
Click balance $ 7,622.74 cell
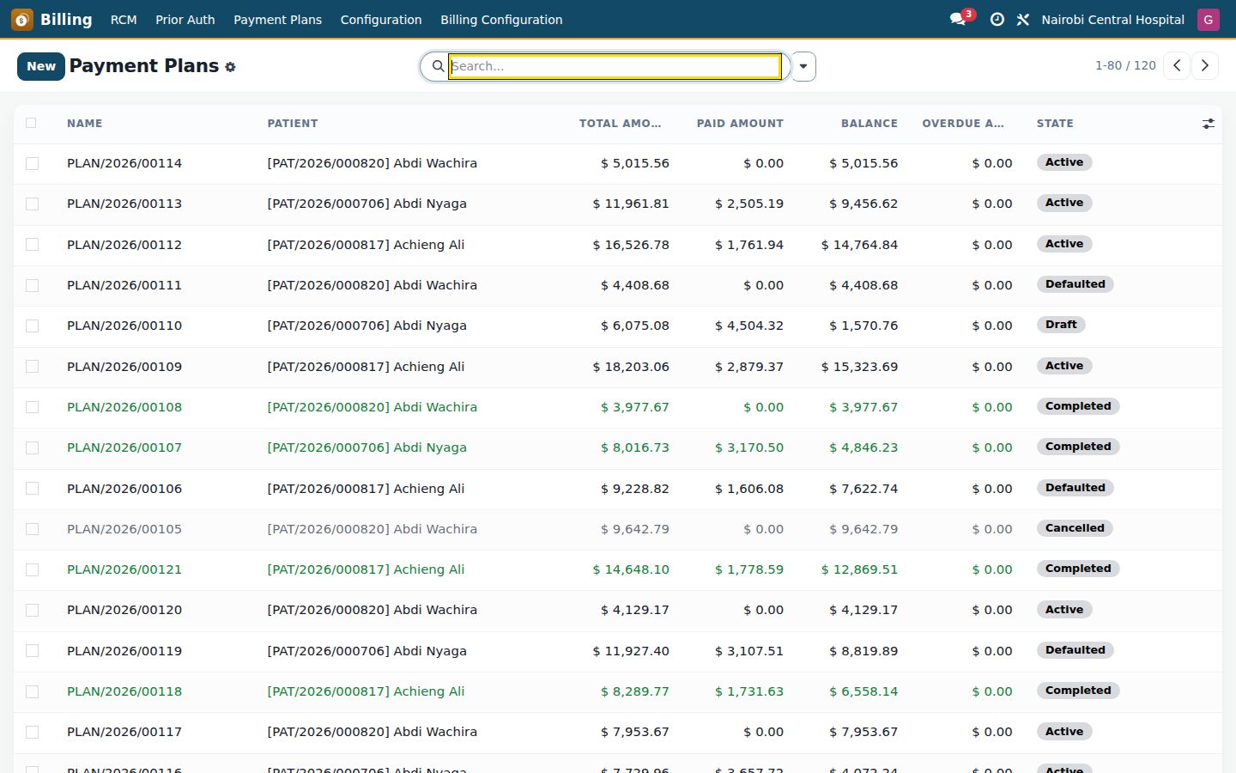pos(863,489)
